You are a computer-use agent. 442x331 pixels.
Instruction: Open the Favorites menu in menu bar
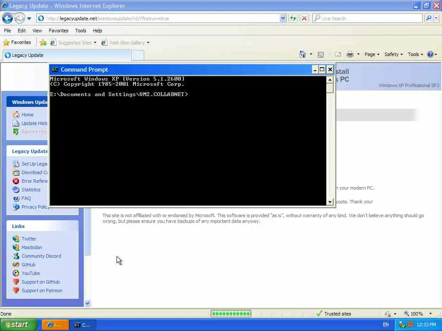click(x=59, y=31)
